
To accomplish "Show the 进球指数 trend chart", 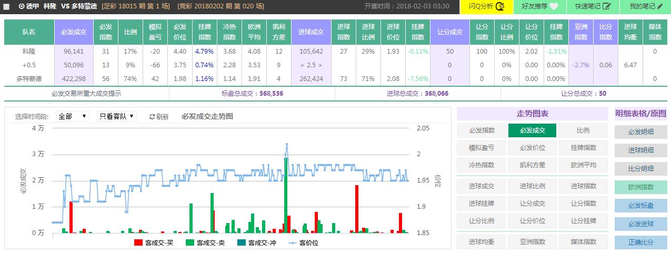I will point(583,186).
